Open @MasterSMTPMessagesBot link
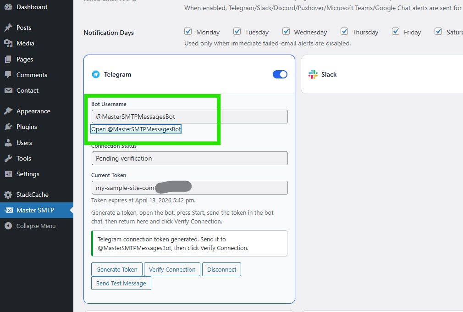 (136, 129)
